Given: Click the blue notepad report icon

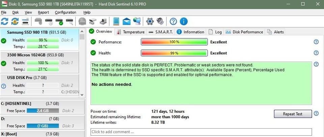Looking at the screenshot, I should click(116, 22).
